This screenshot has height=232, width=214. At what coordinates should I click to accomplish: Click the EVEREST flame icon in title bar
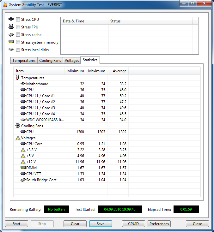[x=5, y=5]
